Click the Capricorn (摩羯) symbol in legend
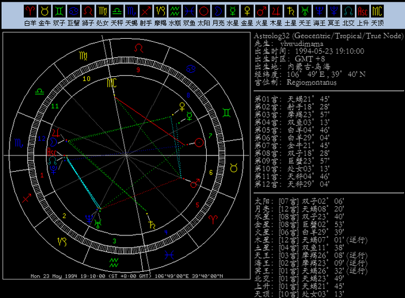The width and height of the screenshot is (405, 298). click(x=161, y=11)
